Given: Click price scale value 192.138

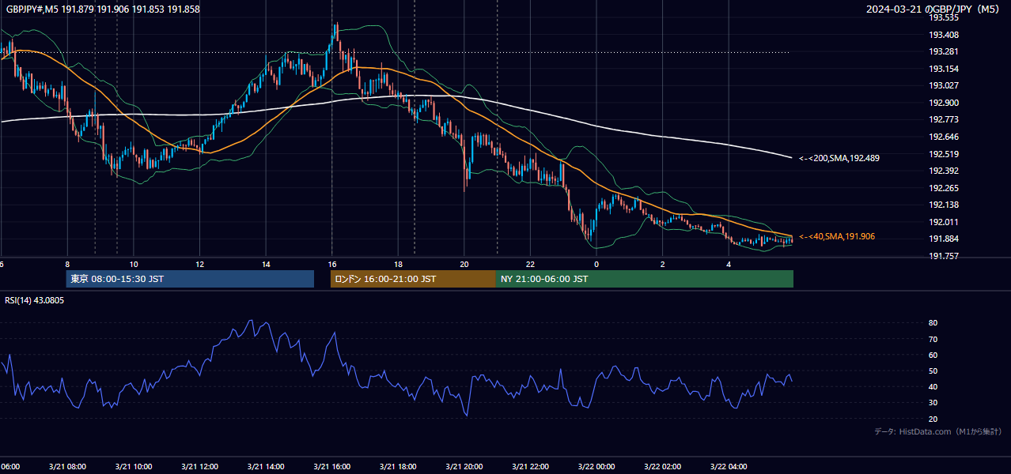Looking at the screenshot, I should click(944, 205).
